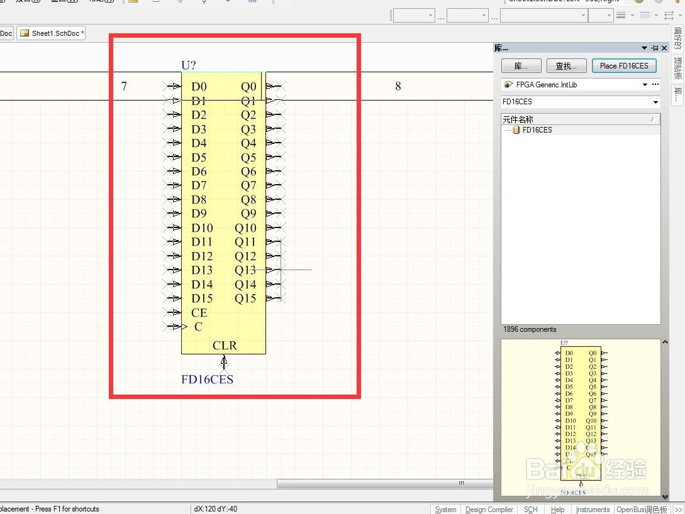The image size is (685, 514).
Task: Click the FD16CES component row icon
Action: point(516,130)
